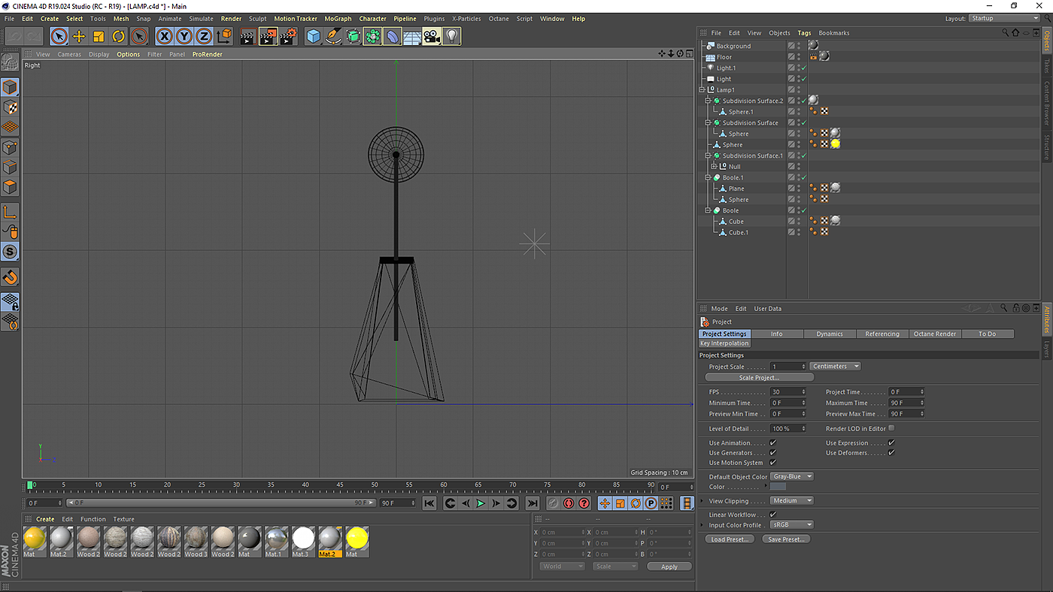Click the Apply button
1053x592 pixels.
click(669, 566)
